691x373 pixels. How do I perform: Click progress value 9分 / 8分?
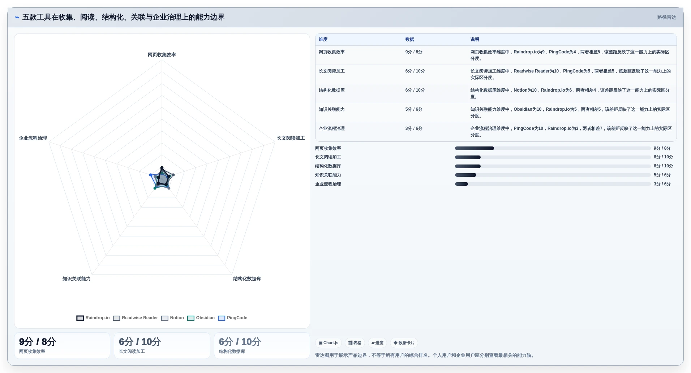pyautogui.click(x=662, y=148)
